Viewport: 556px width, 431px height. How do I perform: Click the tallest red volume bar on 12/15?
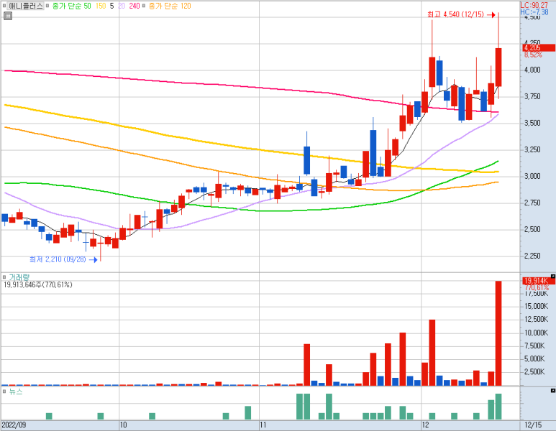[498, 333]
